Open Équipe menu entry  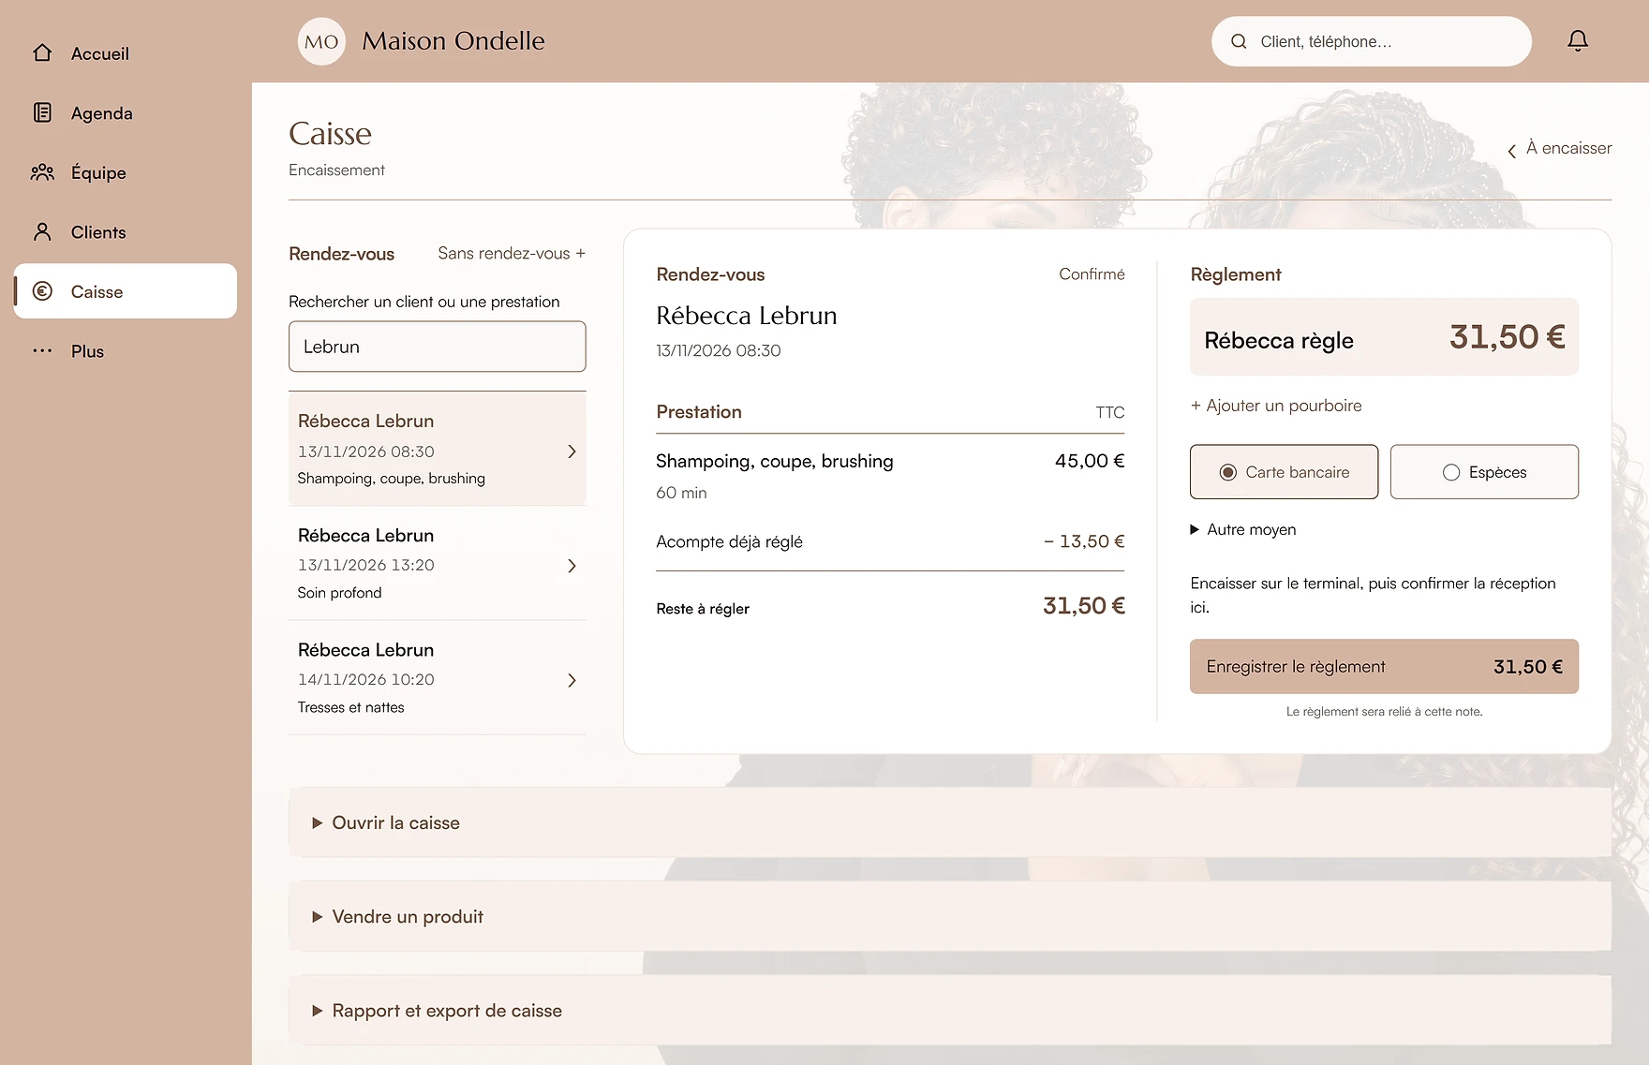[126, 172]
